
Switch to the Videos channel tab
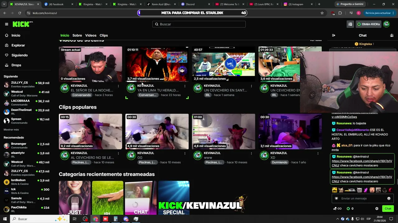point(91,36)
